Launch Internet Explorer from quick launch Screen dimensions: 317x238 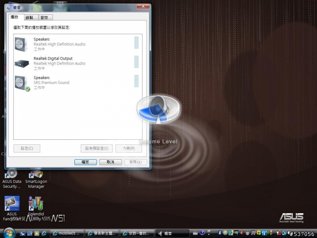click(44, 234)
